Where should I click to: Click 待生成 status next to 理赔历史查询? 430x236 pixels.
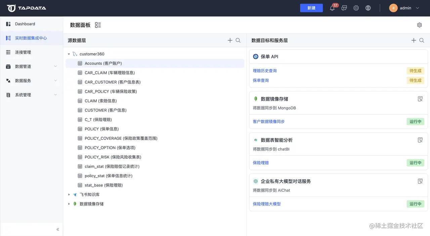(415, 71)
